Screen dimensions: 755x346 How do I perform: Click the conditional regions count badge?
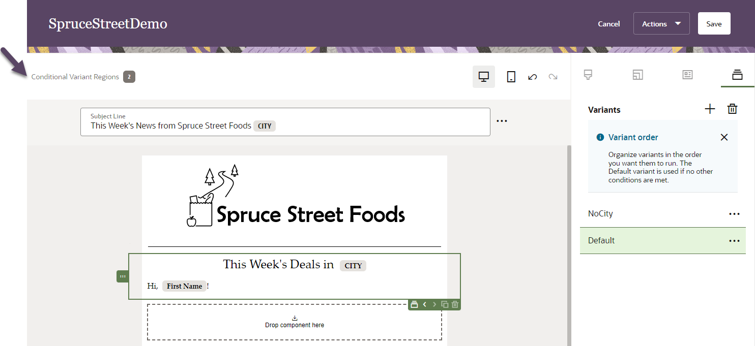point(129,77)
